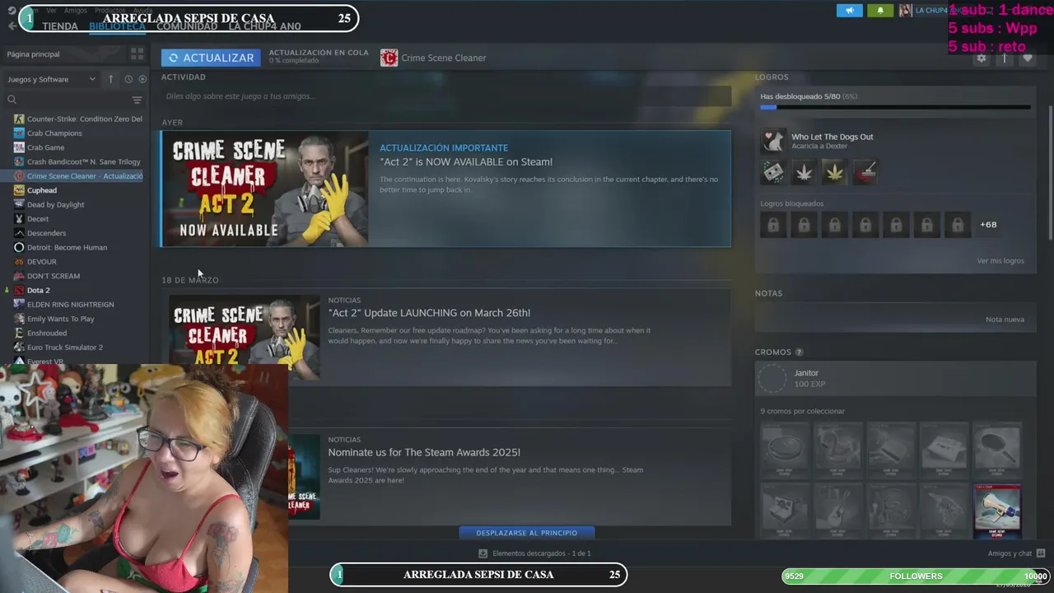Add game to favorites heart icon
Viewport: 1054px width, 593px height.
1027,58
